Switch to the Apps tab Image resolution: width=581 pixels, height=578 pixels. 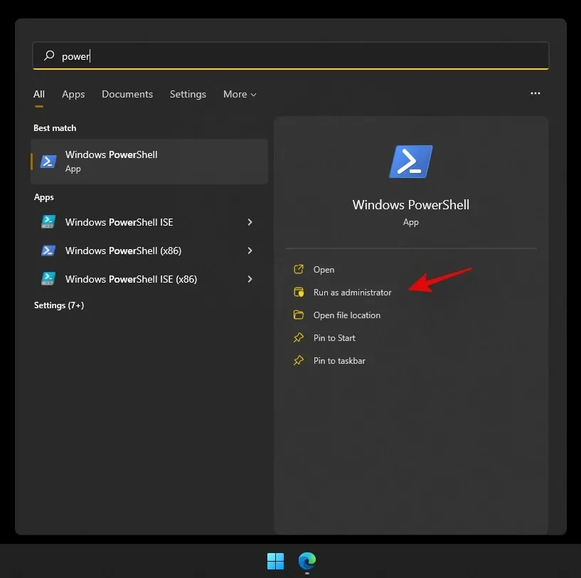(x=73, y=94)
